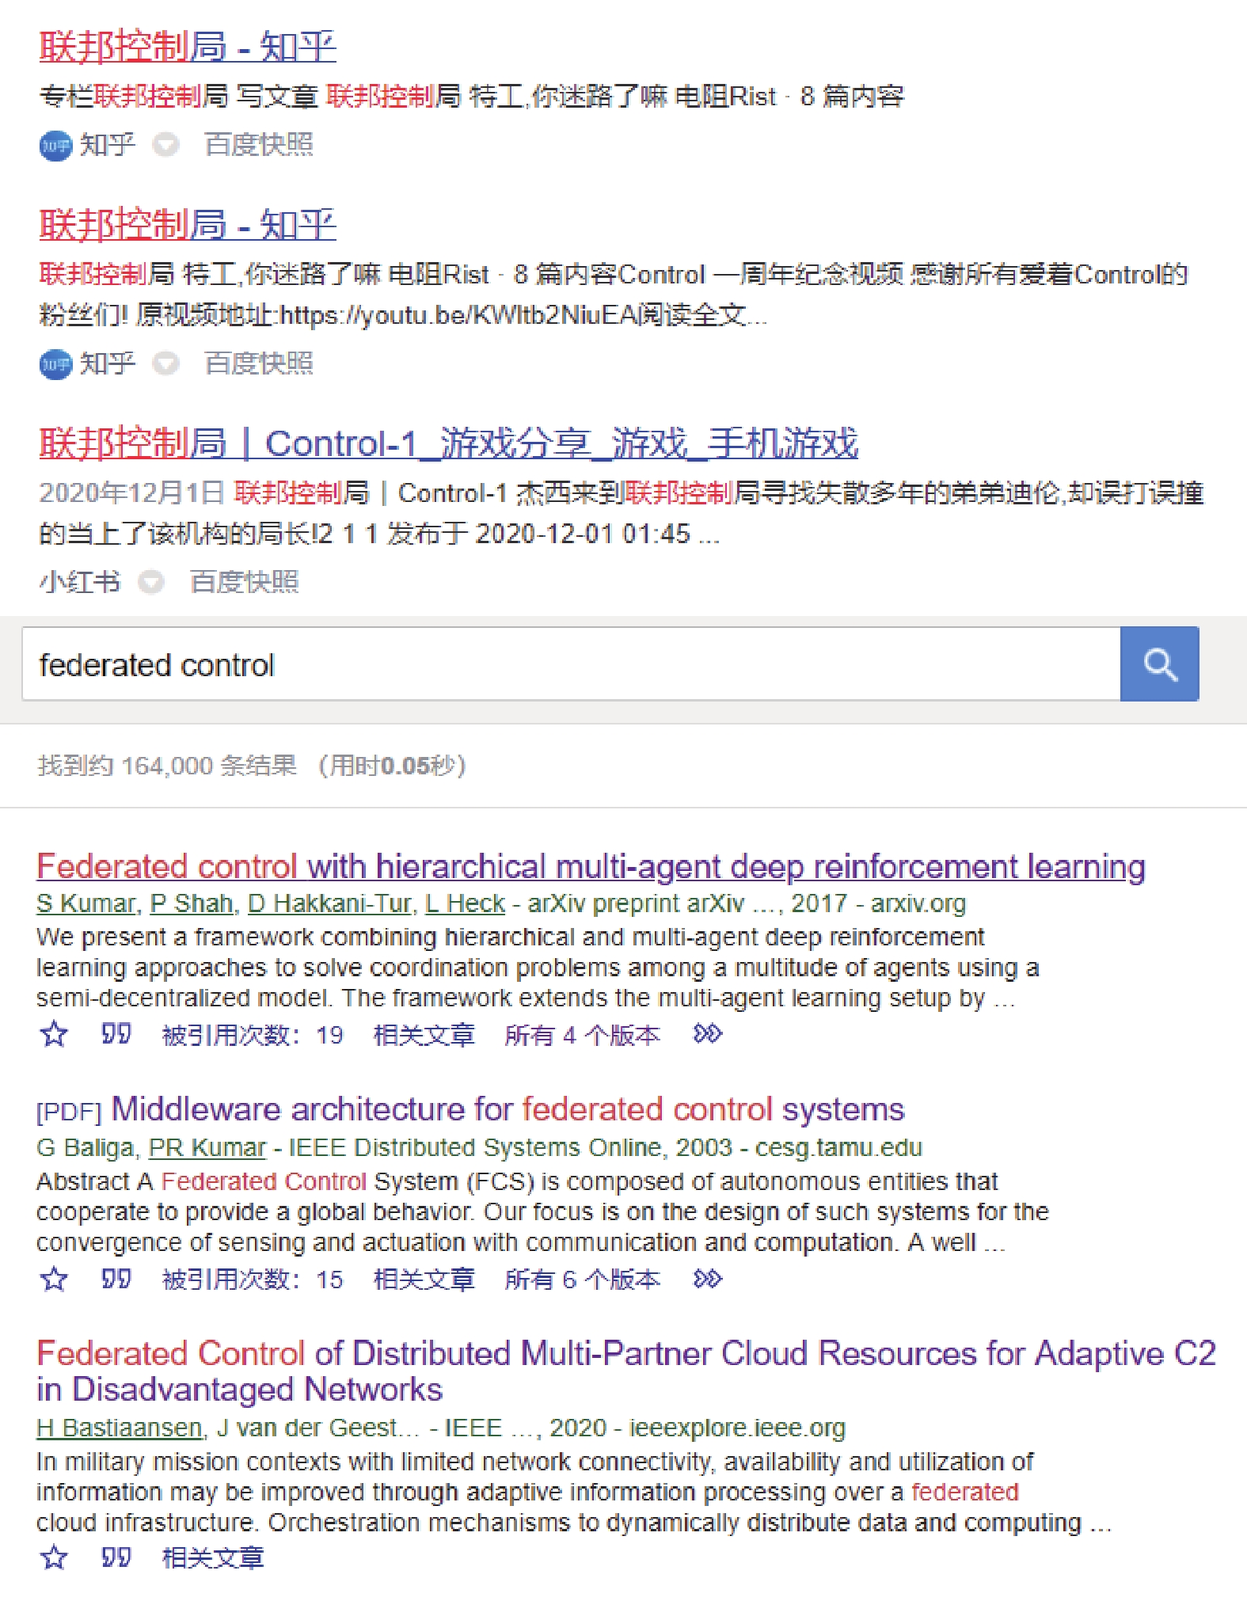
Task: Open 相关文章 for the Middleware architecture paper
Action: point(424,1280)
